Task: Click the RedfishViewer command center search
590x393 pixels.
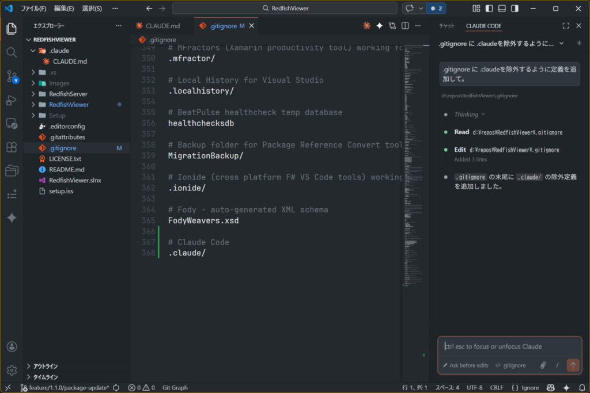Action: coord(285,8)
